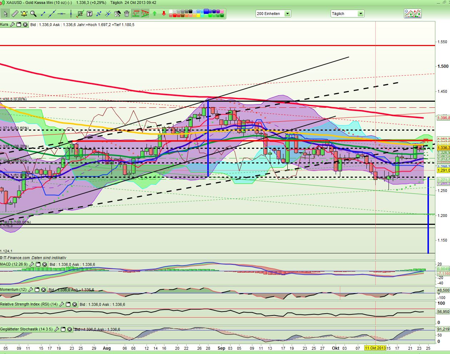Choose the line segment drawing tool
This screenshot has width=450, height=354.
43,14
